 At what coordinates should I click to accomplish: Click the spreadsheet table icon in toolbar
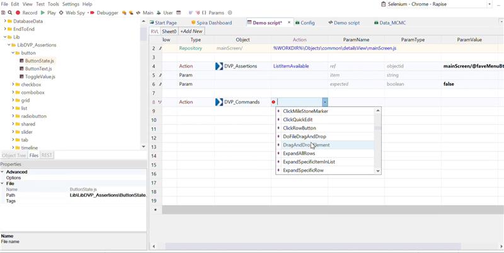click(x=179, y=13)
